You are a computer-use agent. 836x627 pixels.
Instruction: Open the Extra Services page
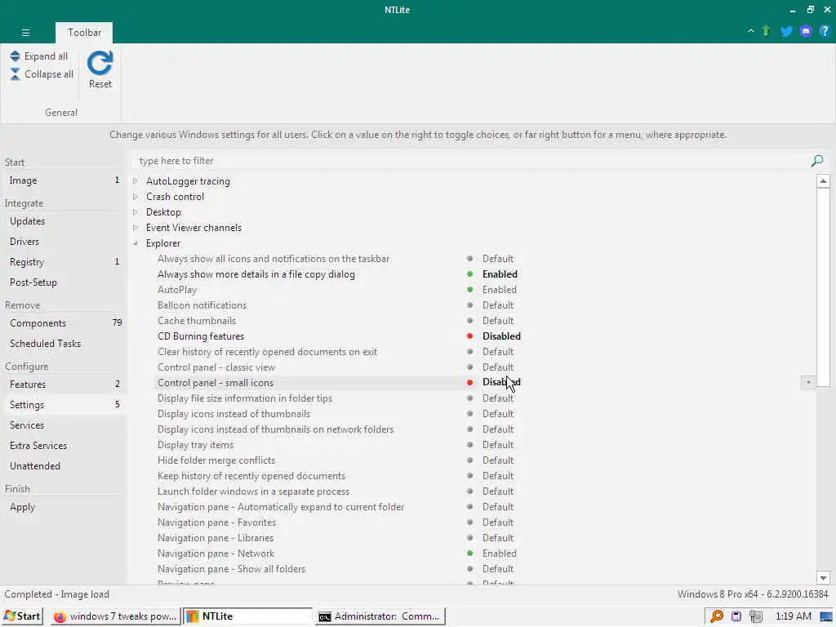(64, 446)
